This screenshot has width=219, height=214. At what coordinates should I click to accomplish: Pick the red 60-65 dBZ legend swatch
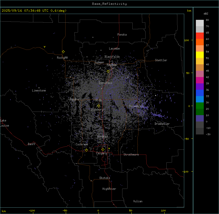pyautogui.click(x=200, y=36)
